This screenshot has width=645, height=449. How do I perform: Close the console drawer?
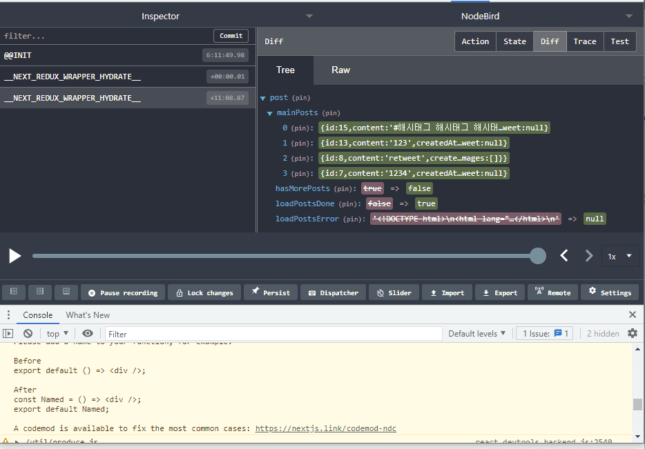pyautogui.click(x=632, y=315)
